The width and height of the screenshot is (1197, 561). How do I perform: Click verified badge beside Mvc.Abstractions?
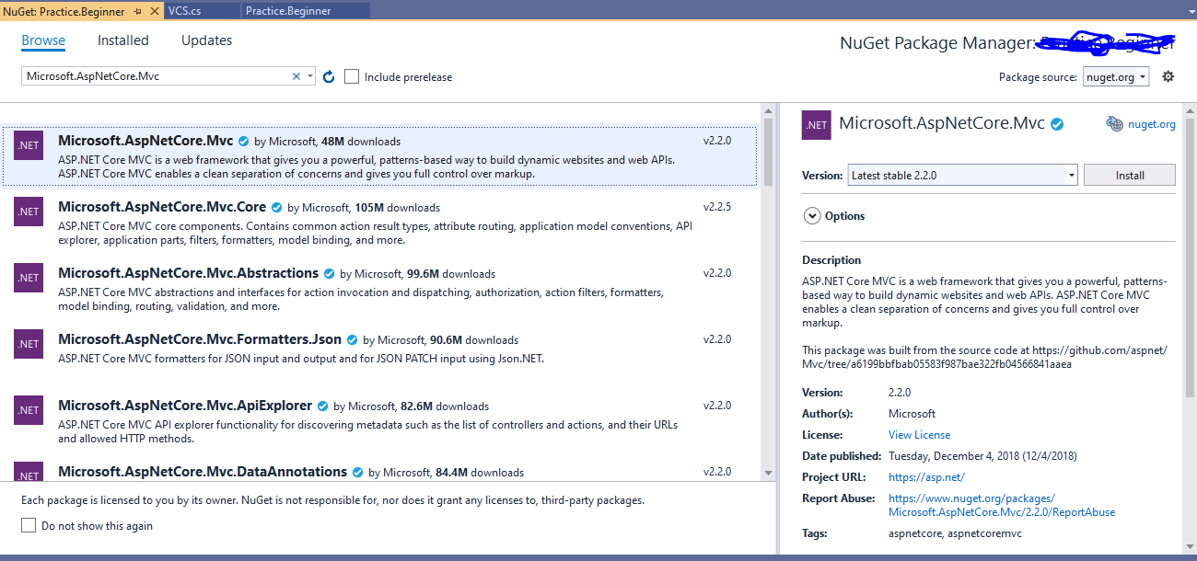(329, 274)
